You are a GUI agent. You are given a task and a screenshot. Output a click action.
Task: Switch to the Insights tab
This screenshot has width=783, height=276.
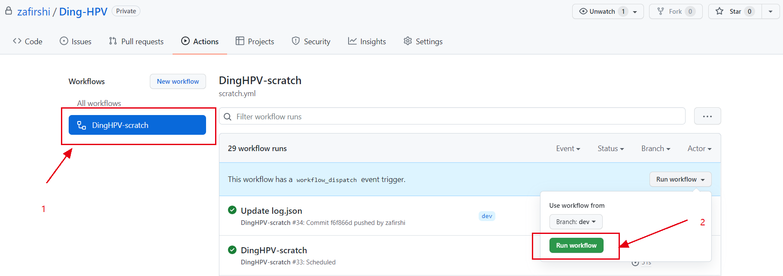(x=367, y=41)
